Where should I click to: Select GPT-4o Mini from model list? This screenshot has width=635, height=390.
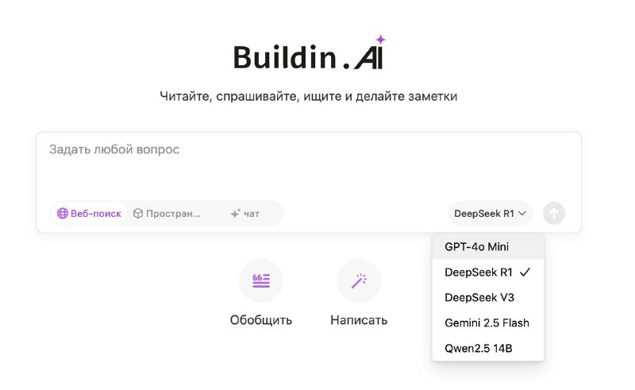[x=488, y=247]
